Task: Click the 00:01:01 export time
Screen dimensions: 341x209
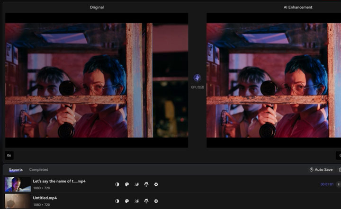Action: (327, 184)
